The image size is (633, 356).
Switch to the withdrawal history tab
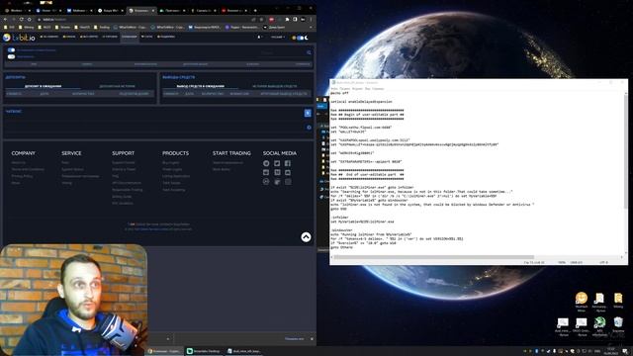pyautogui.click(x=275, y=86)
